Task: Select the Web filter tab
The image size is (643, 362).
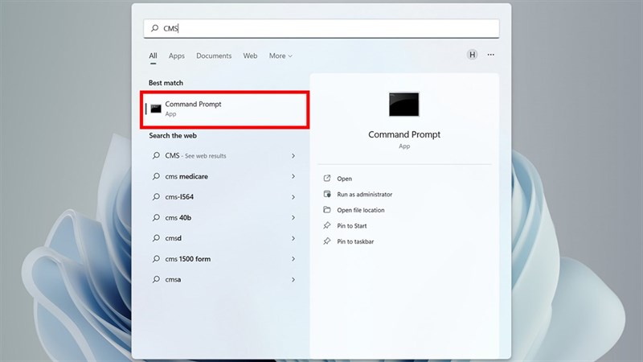Action: (x=250, y=56)
